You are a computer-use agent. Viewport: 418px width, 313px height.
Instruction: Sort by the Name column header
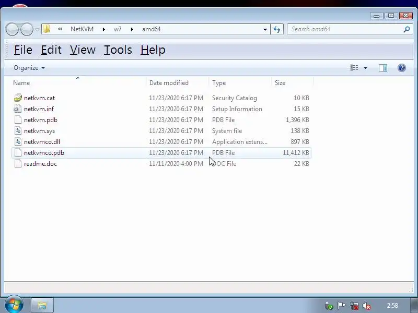point(79,83)
